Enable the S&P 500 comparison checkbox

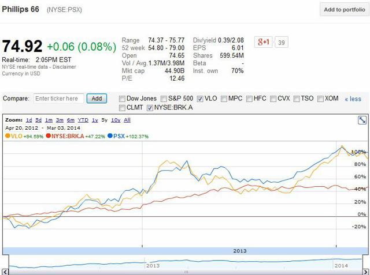(x=164, y=99)
